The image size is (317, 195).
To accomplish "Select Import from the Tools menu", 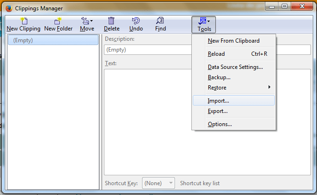I will (x=218, y=101).
